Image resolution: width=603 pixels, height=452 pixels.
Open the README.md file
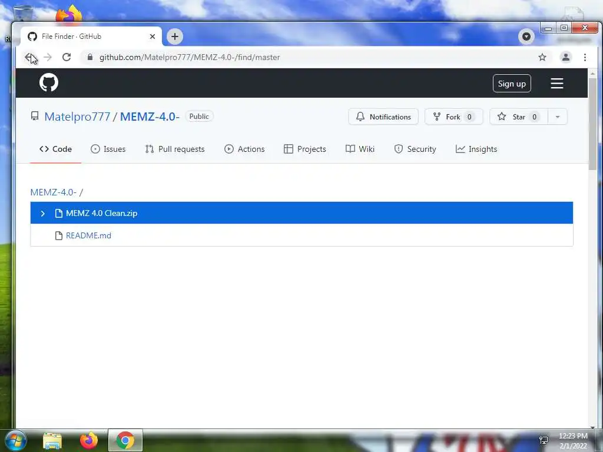pyautogui.click(x=88, y=235)
